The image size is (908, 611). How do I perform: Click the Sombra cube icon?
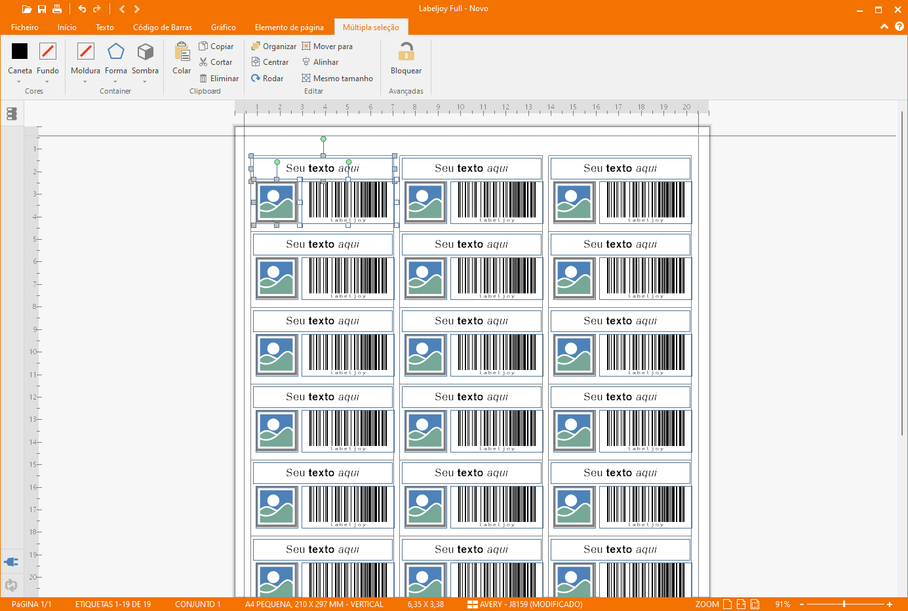coord(145,51)
